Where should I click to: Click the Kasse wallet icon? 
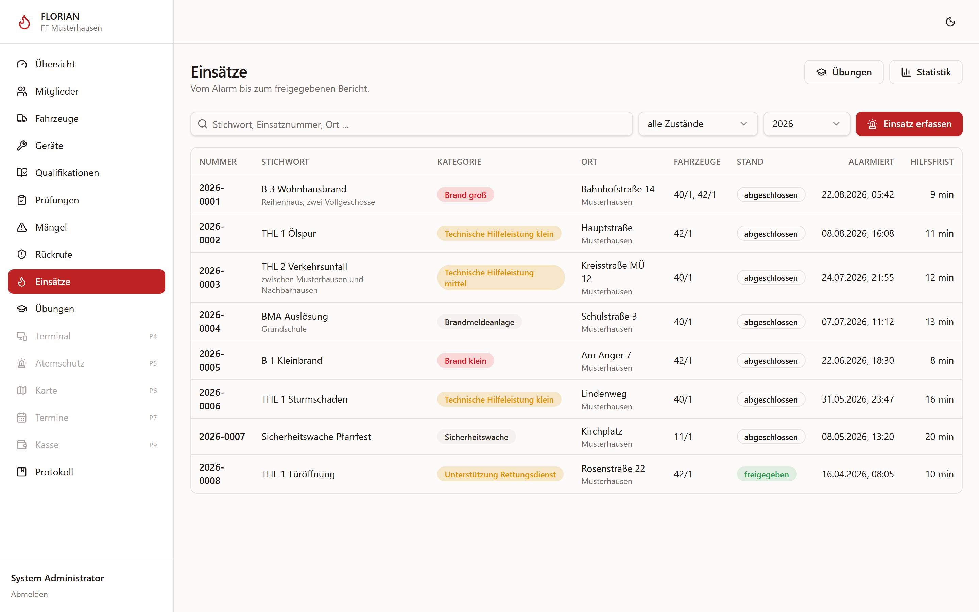[x=22, y=445]
